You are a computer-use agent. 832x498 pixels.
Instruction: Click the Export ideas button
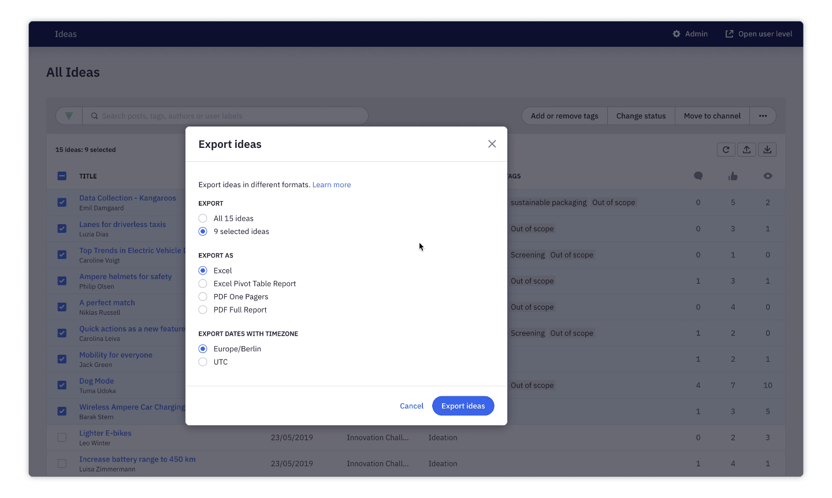(x=463, y=406)
